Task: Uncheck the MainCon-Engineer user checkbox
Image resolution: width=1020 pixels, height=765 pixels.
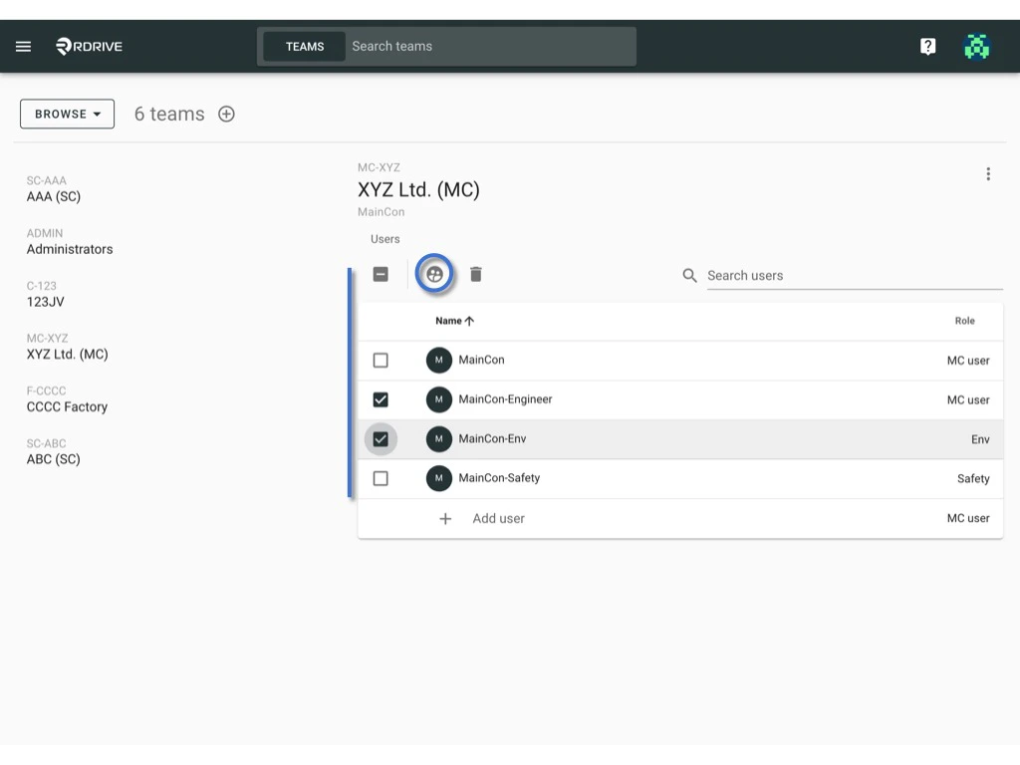Action: pyautogui.click(x=381, y=399)
